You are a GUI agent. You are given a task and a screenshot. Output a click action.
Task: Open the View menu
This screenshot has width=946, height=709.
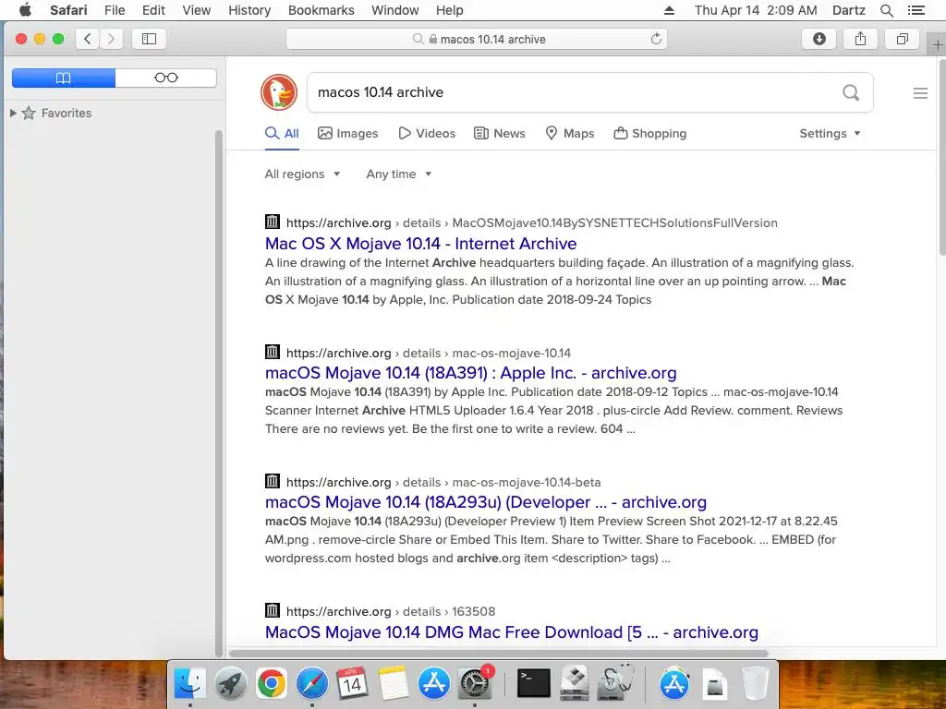click(x=196, y=10)
